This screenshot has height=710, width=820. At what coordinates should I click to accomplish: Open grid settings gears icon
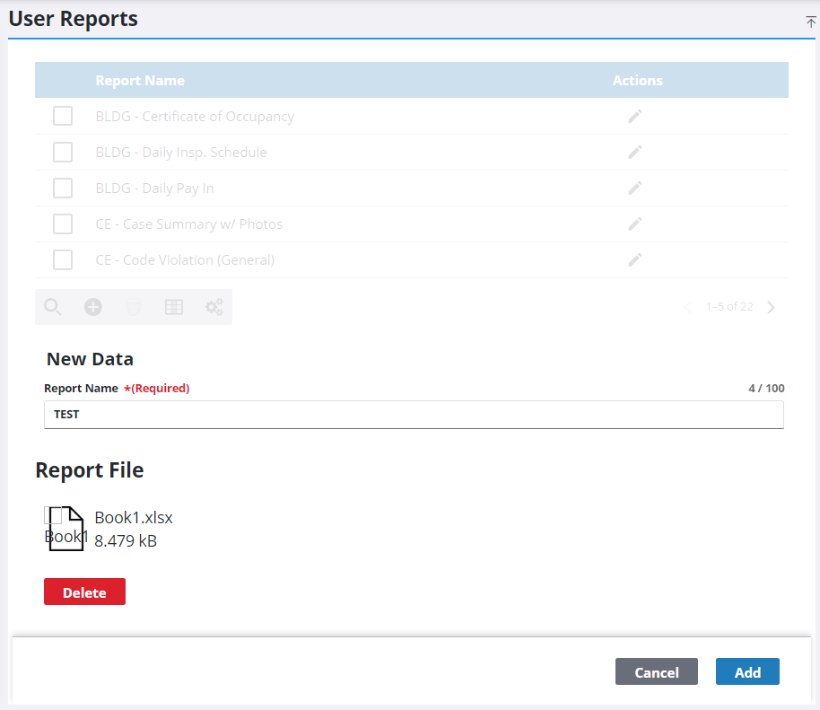[214, 307]
